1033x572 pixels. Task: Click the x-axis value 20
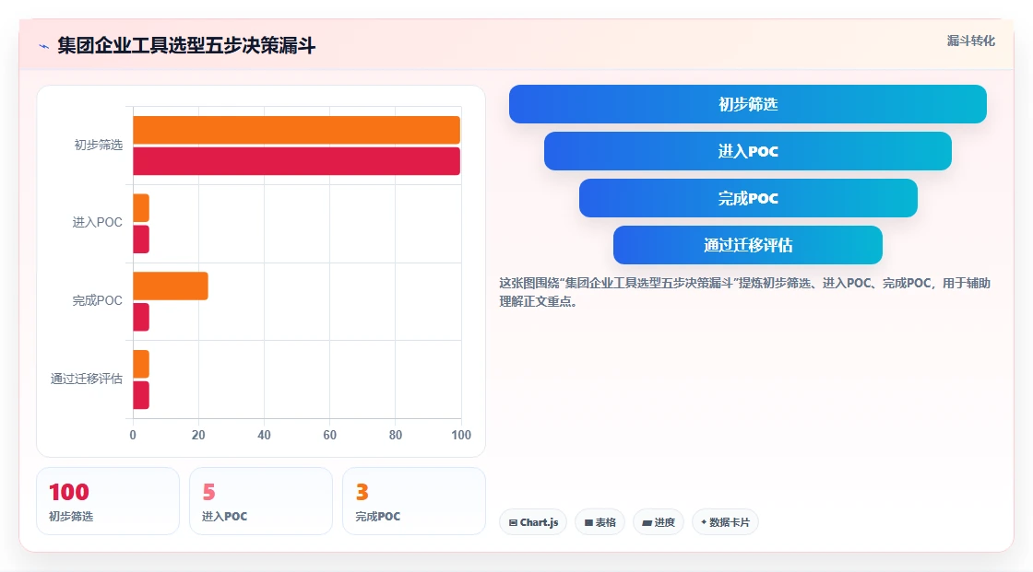tap(198, 435)
